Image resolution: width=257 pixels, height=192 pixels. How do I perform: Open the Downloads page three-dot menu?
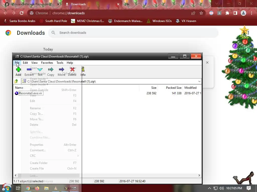[x=248, y=33]
